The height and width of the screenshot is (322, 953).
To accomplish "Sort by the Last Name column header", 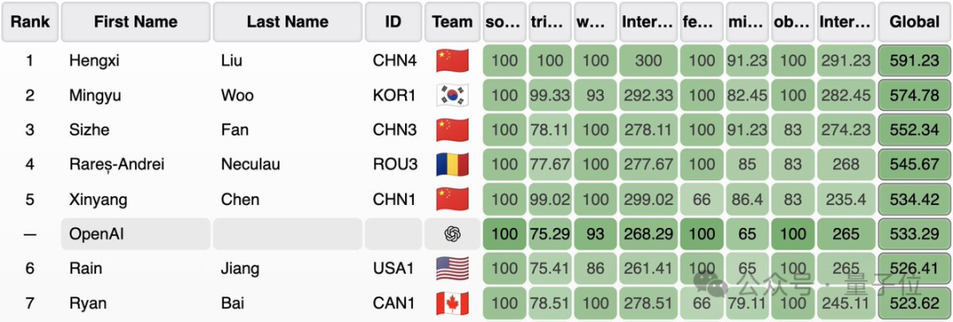I will tap(288, 22).
